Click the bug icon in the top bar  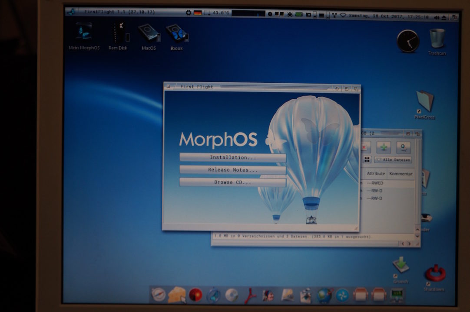tap(290, 14)
